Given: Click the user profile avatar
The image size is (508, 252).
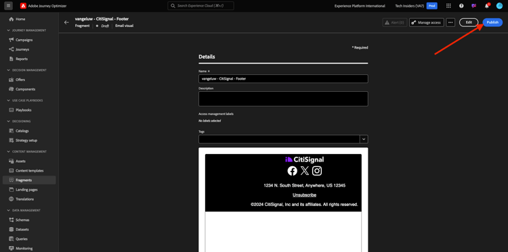Looking at the screenshot, I should 499,6.
